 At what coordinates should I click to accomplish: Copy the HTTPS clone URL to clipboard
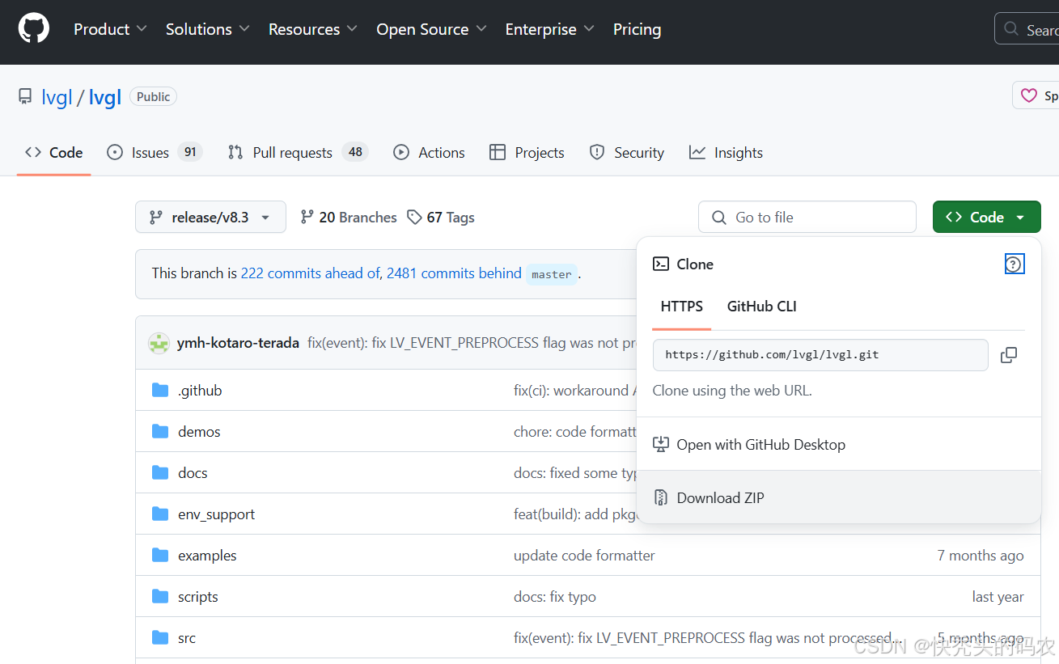click(x=1009, y=355)
